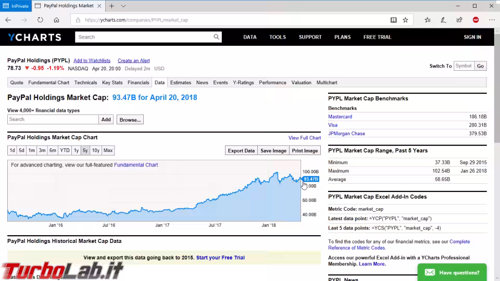The height and width of the screenshot is (281, 500).
Task: Select the 3m chart range
Action: 42,150
